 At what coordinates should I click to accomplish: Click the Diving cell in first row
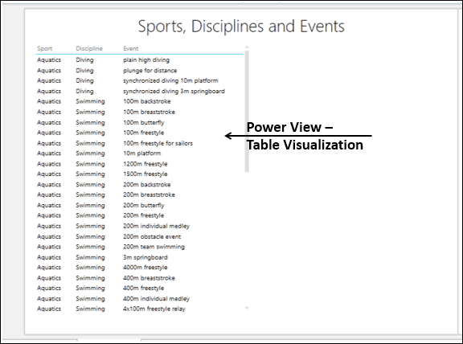click(84, 60)
